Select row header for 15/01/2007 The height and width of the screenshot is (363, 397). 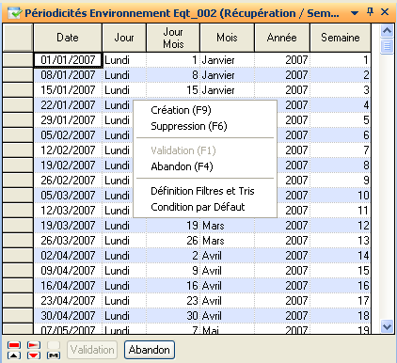click(x=18, y=90)
